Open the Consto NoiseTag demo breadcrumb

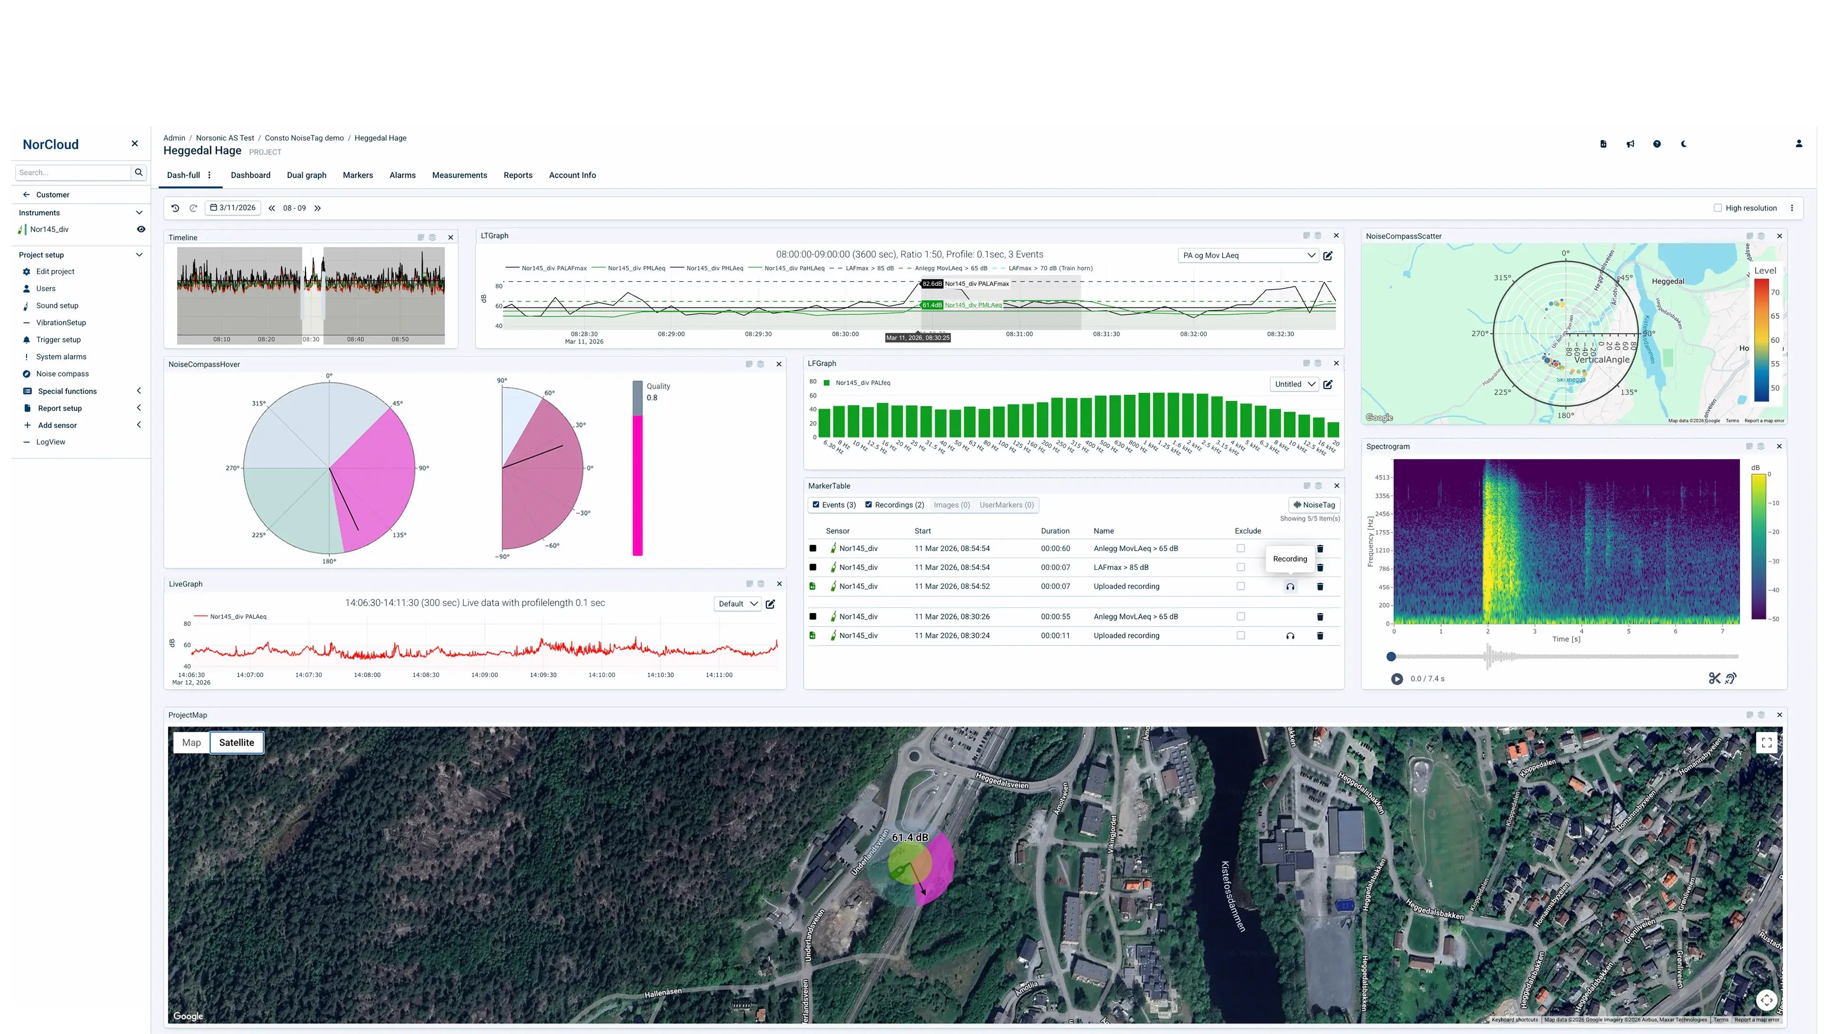click(x=304, y=138)
